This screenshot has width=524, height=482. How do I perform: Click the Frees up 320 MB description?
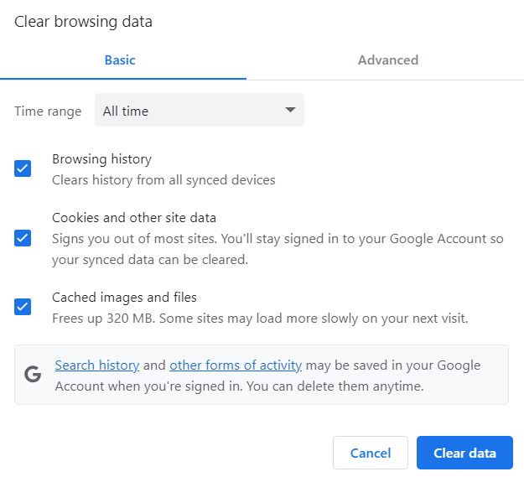259,319
